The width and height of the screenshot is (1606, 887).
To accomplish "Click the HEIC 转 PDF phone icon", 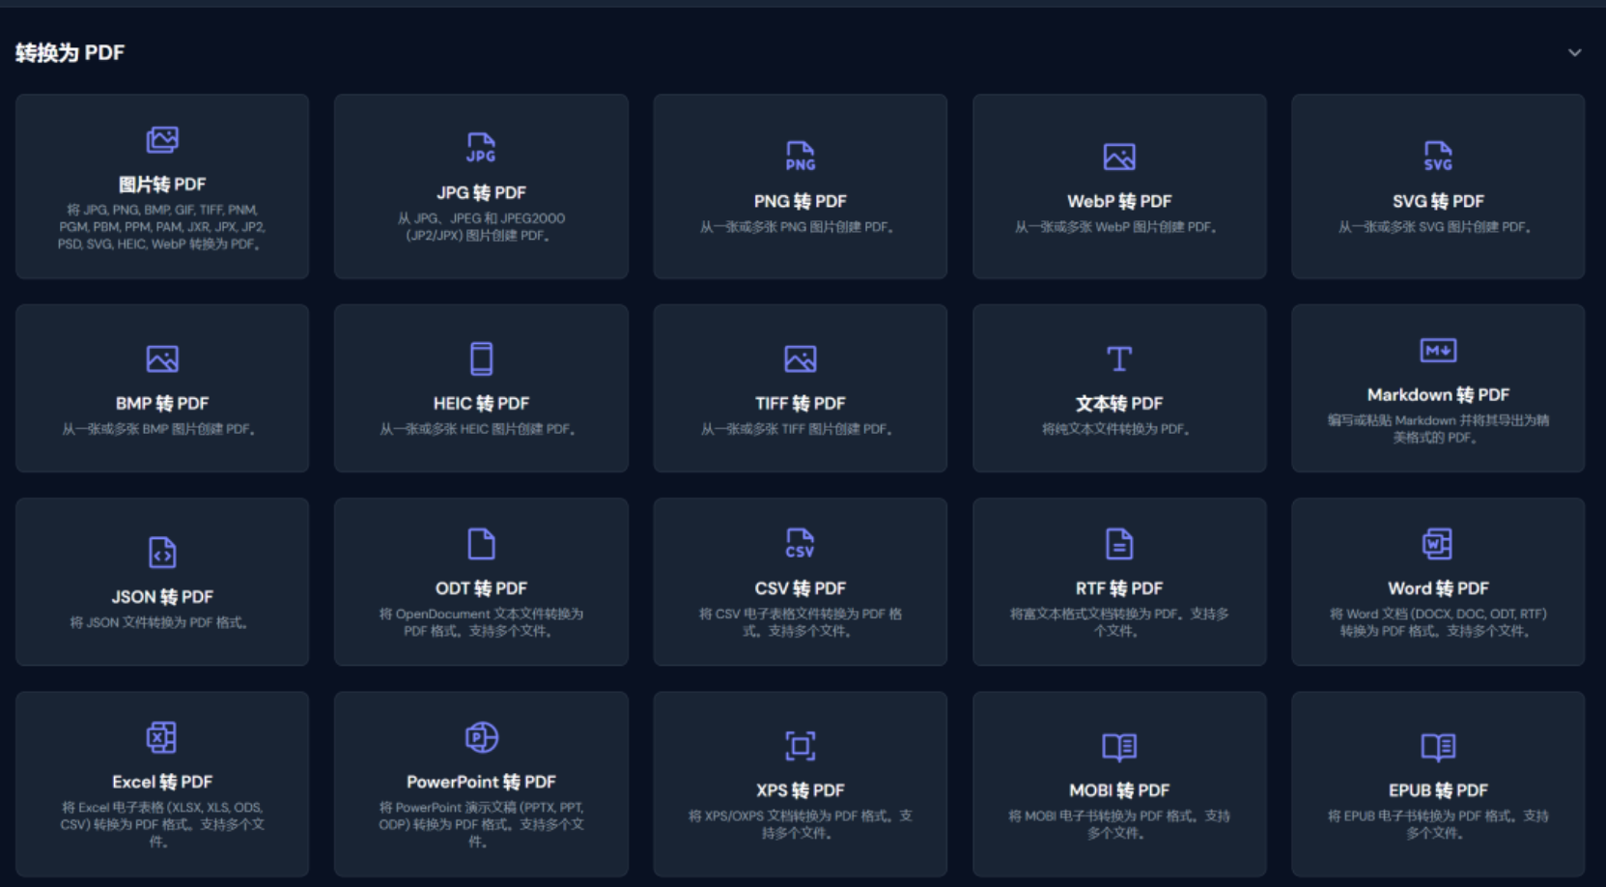I will point(481,358).
